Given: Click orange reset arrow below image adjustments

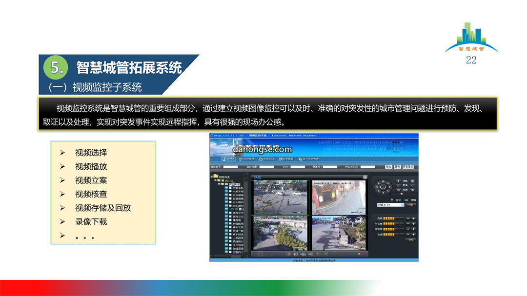Looking at the screenshot, I should pos(411,240).
